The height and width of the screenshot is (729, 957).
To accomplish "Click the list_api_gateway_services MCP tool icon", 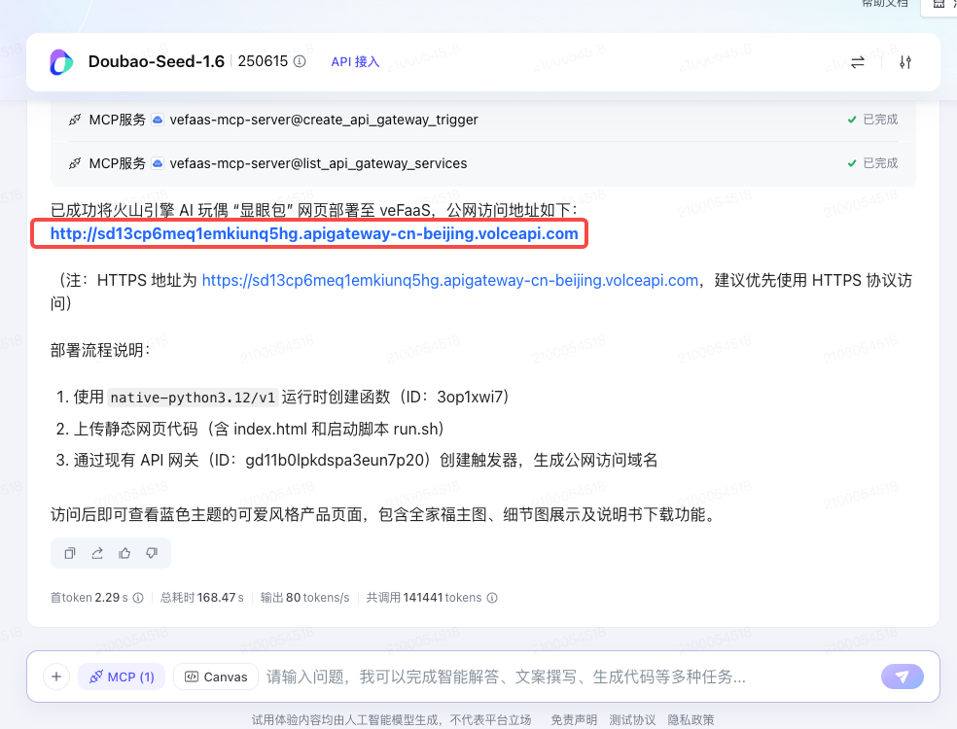I will pyautogui.click(x=75, y=163).
